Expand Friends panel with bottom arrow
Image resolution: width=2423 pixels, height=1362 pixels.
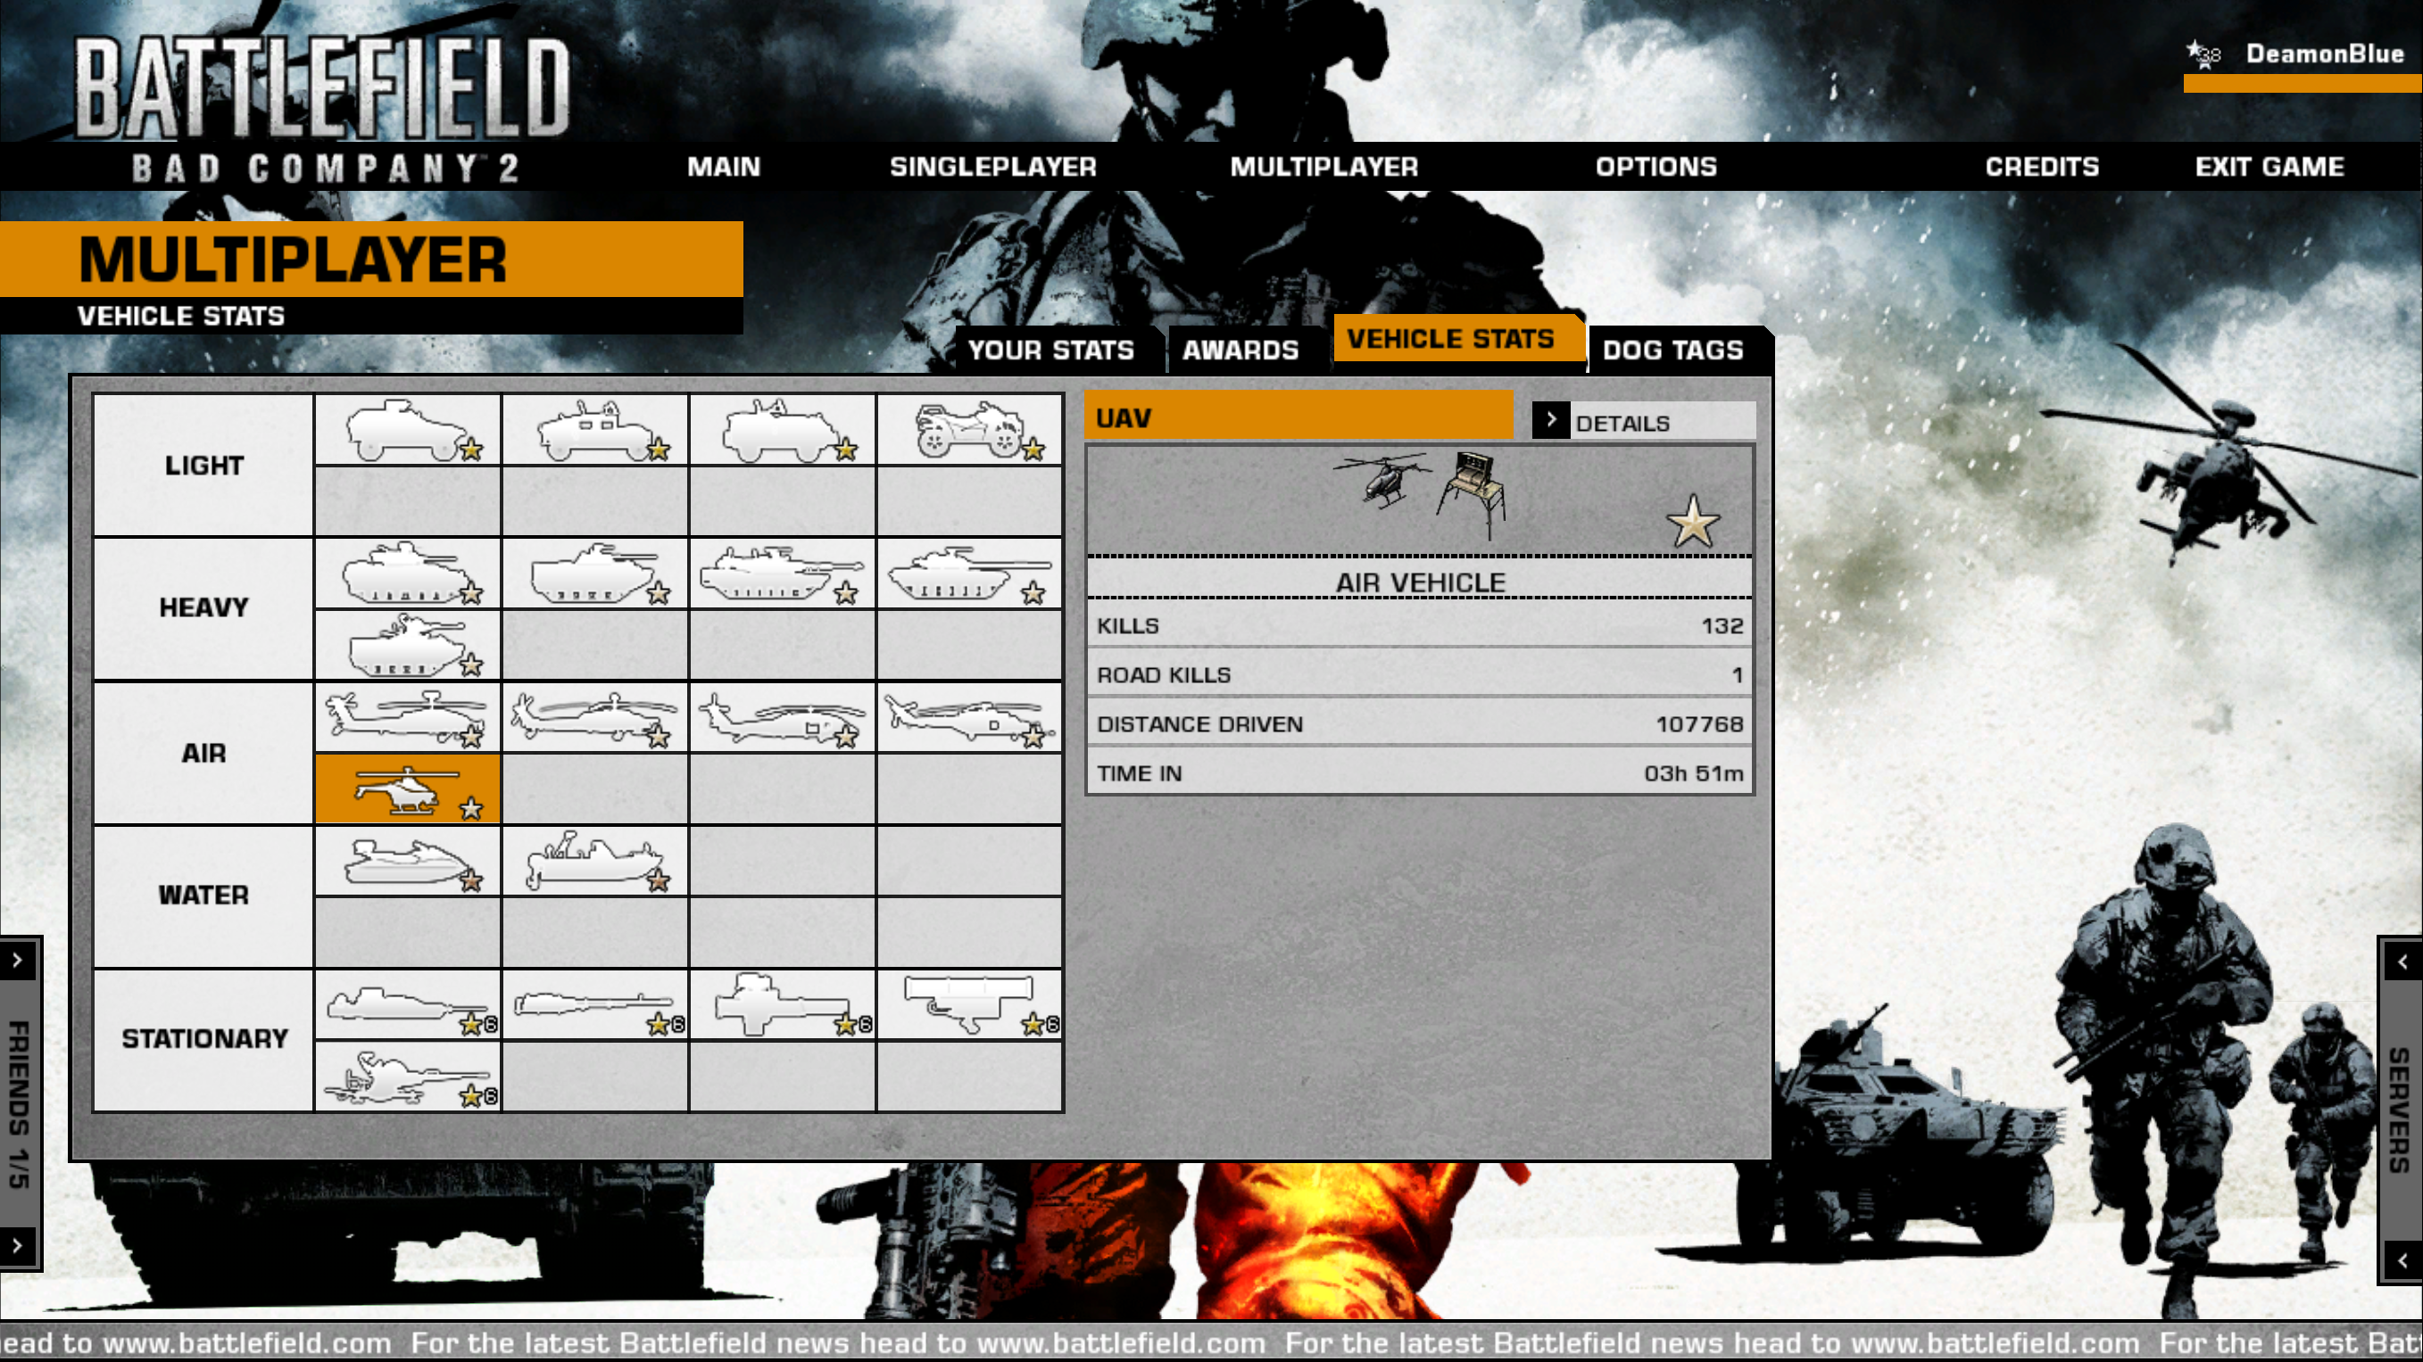coord(18,1246)
